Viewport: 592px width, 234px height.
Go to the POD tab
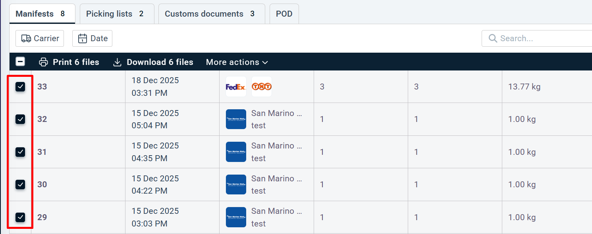284,14
